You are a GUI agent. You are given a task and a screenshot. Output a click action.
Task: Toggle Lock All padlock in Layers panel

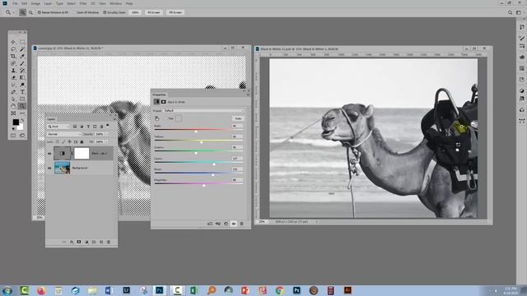(x=82, y=142)
